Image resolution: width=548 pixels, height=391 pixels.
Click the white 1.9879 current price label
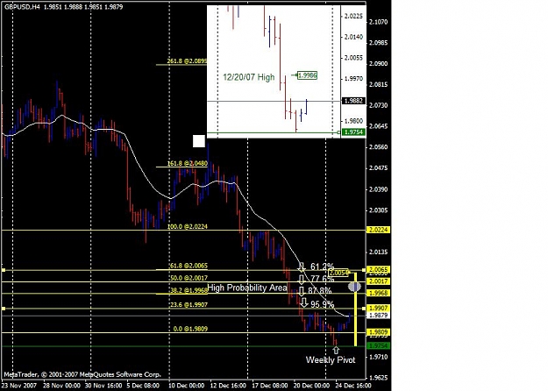pos(378,316)
